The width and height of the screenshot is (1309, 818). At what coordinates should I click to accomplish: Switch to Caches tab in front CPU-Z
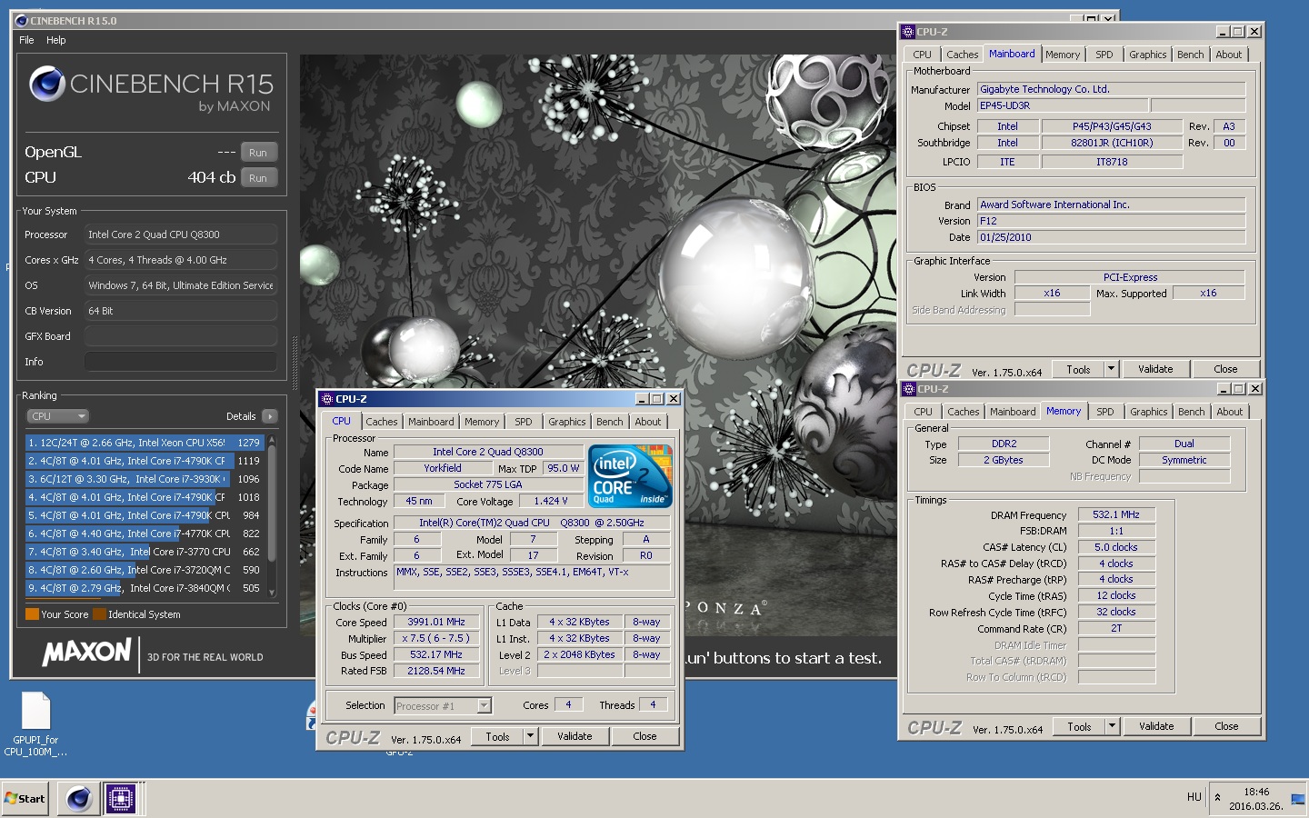(382, 422)
